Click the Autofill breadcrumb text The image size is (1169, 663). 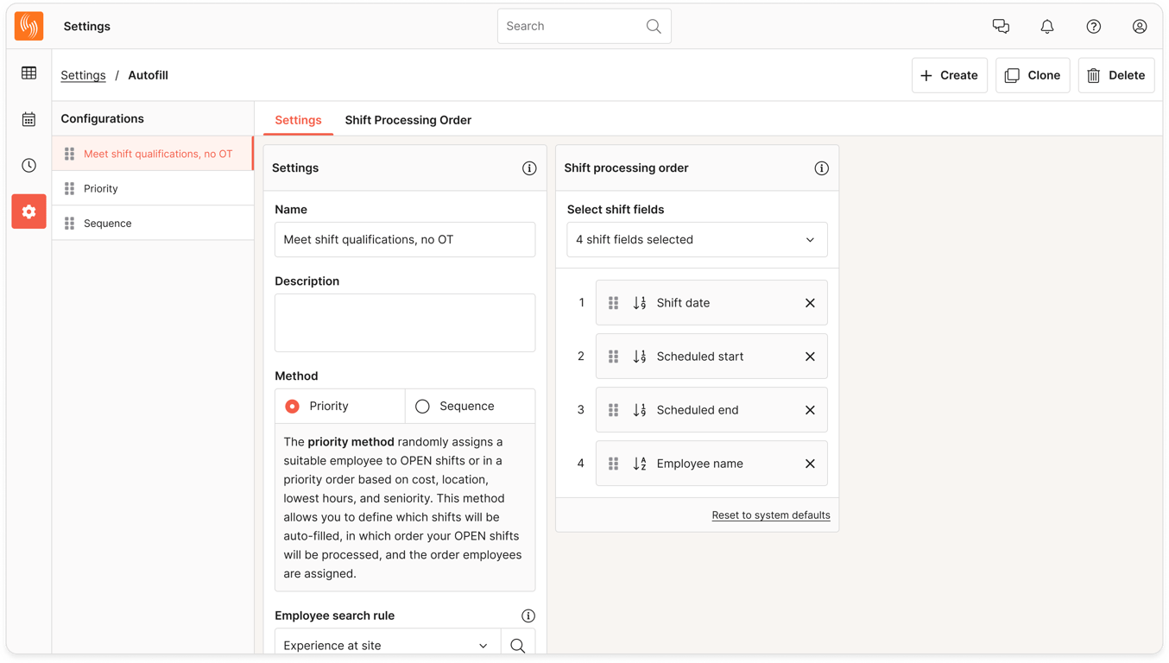(148, 75)
